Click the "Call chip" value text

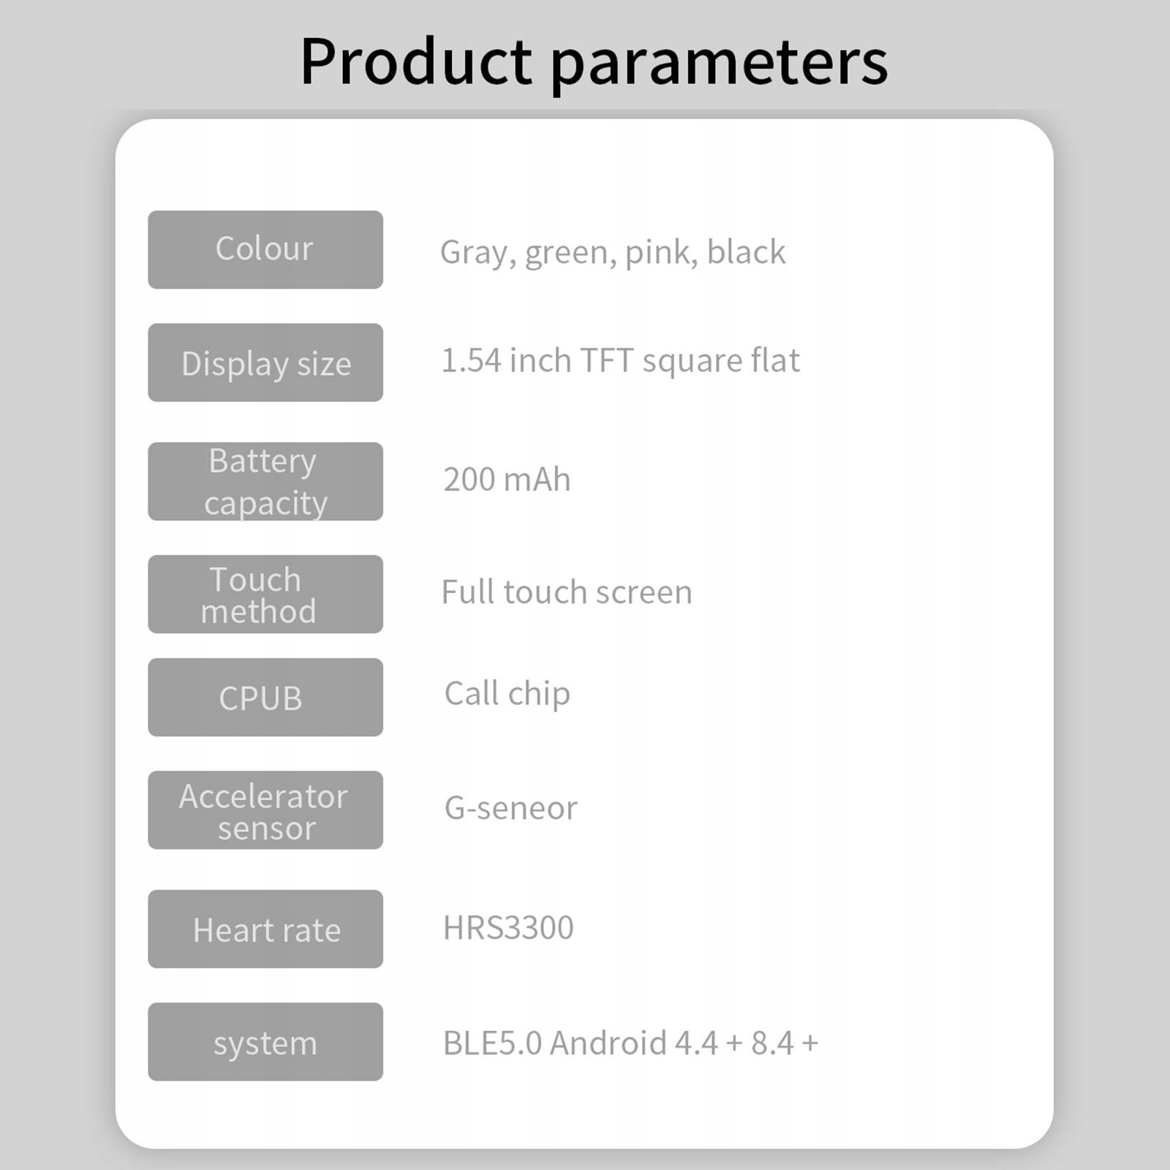coord(507,694)
